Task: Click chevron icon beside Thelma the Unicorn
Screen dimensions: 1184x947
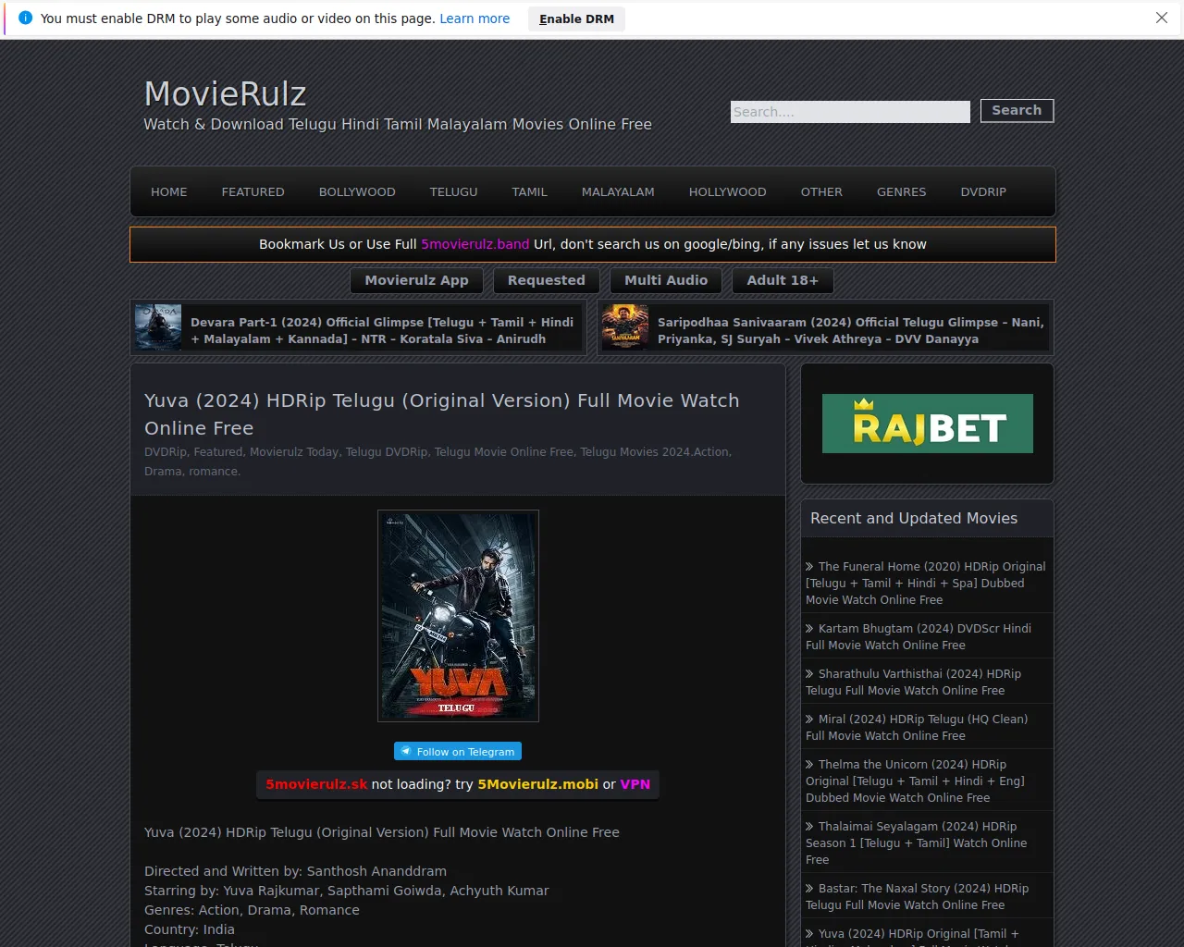Action: tap(809, 765)
